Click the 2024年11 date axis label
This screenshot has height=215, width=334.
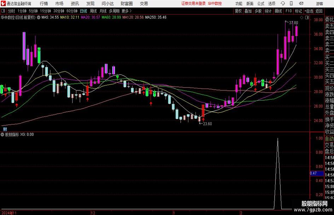(x=9, y=213)
